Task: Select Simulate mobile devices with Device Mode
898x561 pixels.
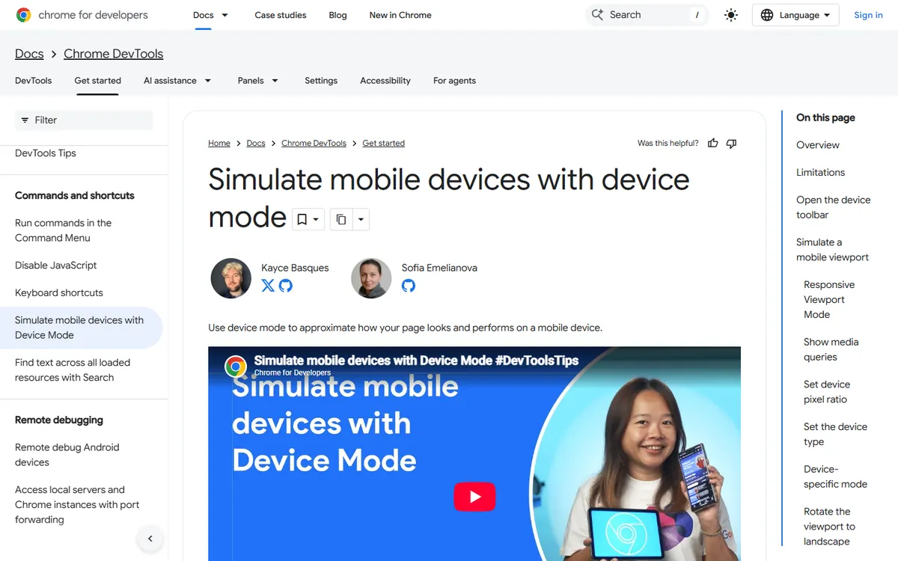Action: (x=81, y=328)
